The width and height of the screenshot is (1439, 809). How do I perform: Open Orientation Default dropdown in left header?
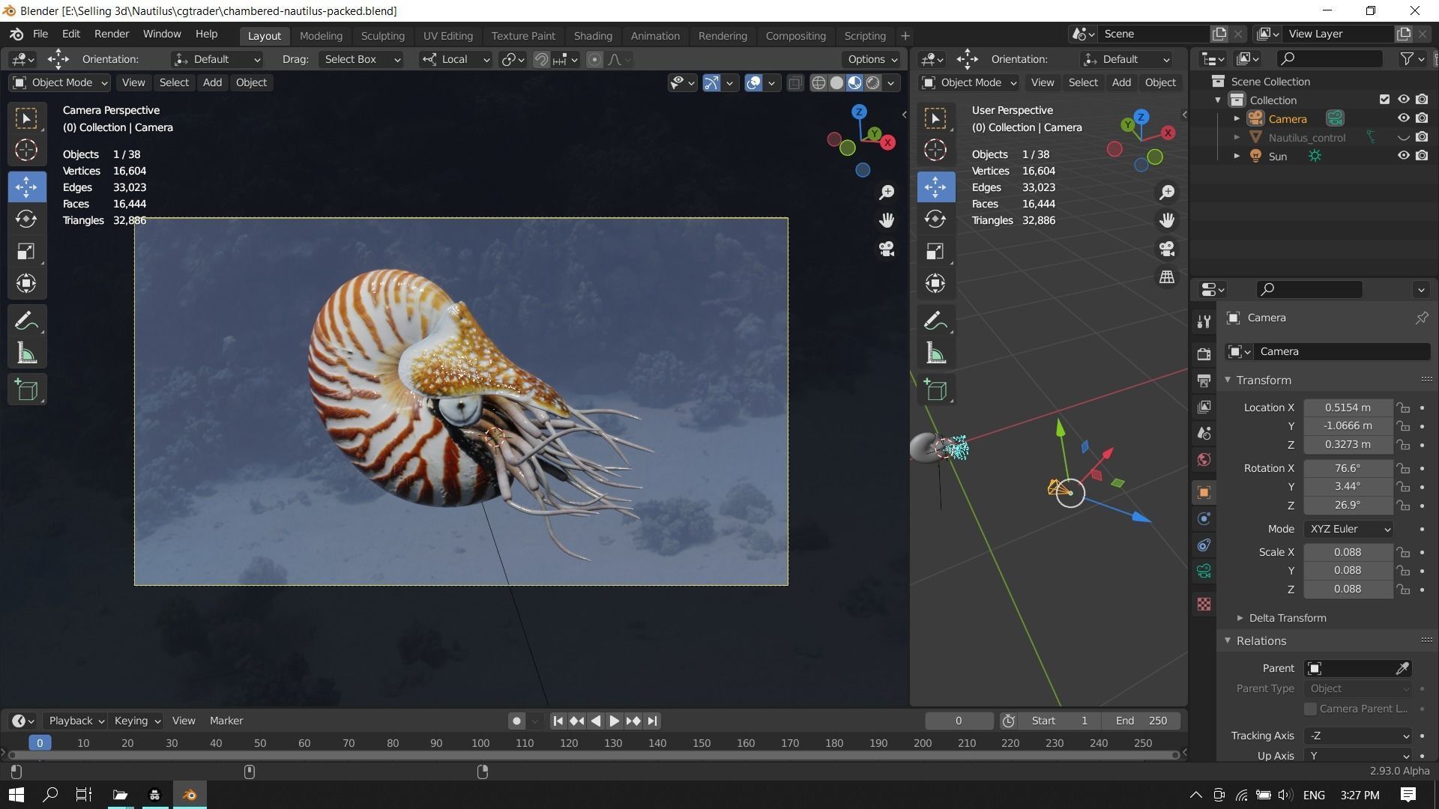click(x=217, y=59)
